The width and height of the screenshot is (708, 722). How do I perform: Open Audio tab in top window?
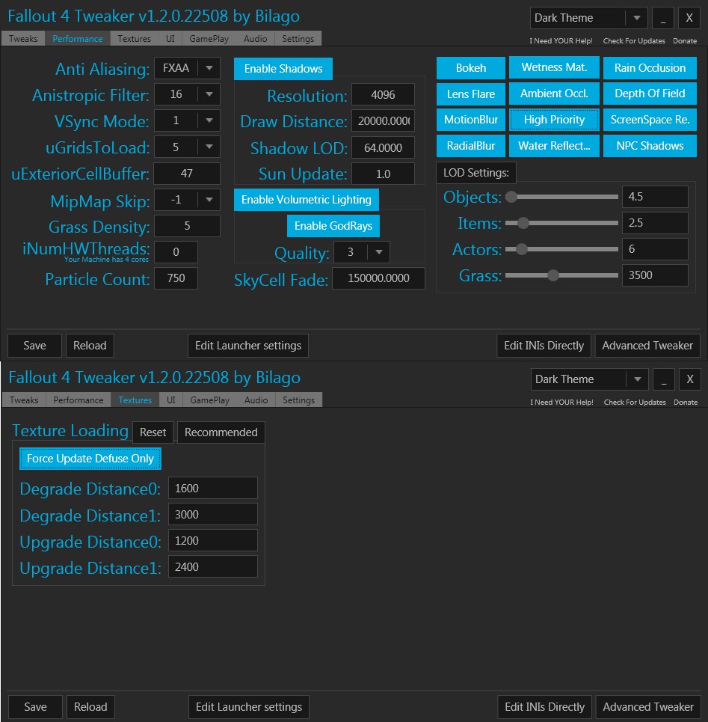click(x=256, y=39)
